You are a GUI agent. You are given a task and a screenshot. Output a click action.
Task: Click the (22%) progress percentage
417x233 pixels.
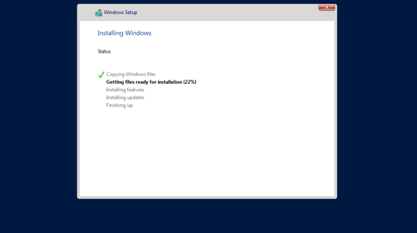tap(189, 82)
